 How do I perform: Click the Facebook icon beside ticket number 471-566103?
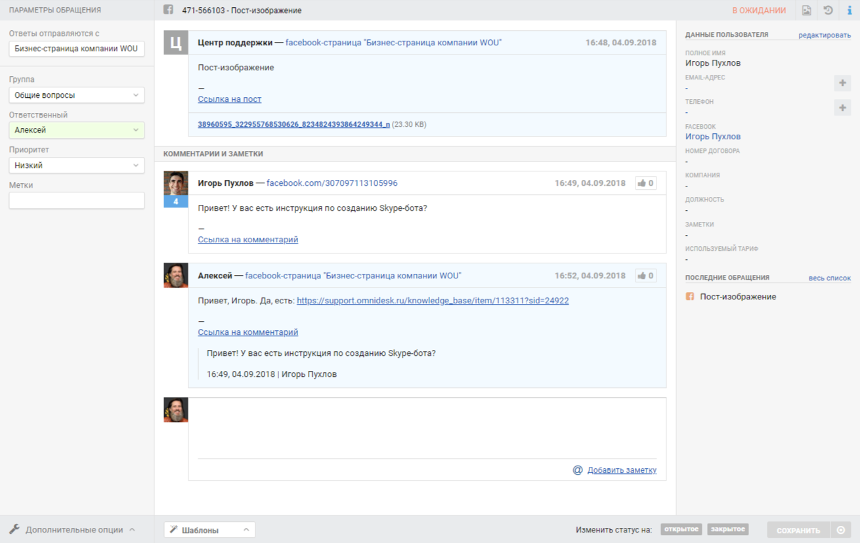coord(169,10)
